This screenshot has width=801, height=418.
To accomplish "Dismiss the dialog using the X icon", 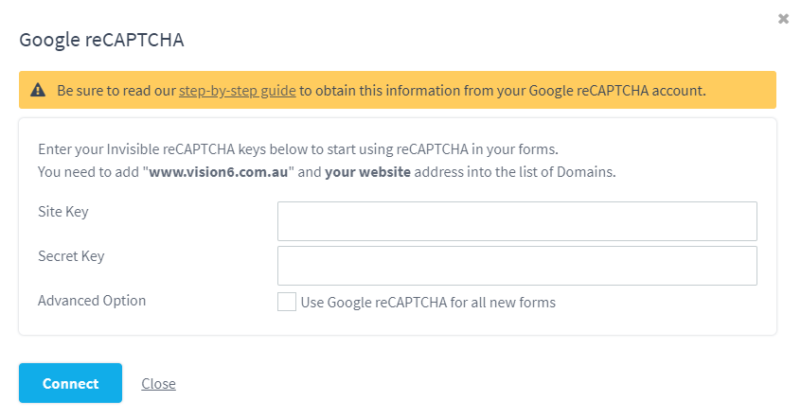I will pyautogui.click(x=783, y=19).
